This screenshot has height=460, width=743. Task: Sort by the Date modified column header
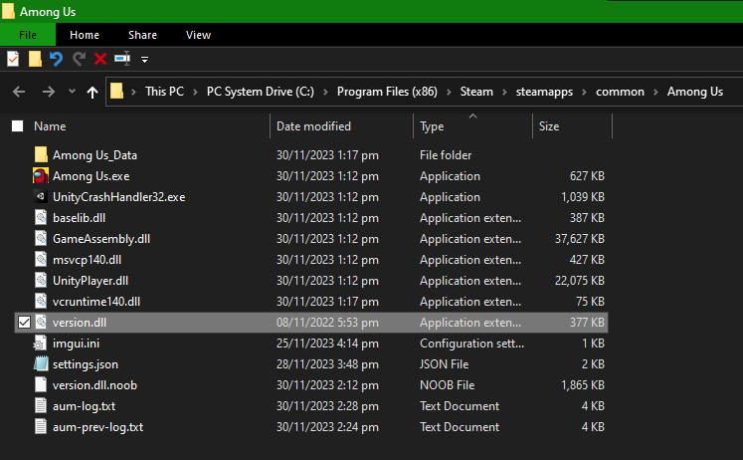coord(313,126)
